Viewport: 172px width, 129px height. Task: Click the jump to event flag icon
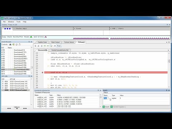pyautogui.click(x=13, y=44)
